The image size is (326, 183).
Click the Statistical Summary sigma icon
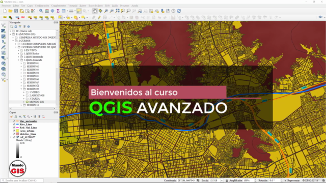click(58, 11)
